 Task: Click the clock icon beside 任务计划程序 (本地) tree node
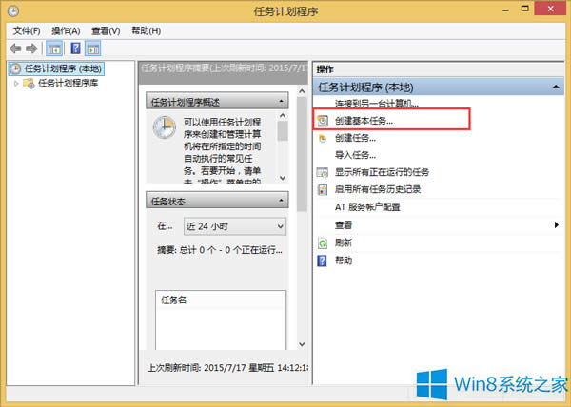coord(15,68)
